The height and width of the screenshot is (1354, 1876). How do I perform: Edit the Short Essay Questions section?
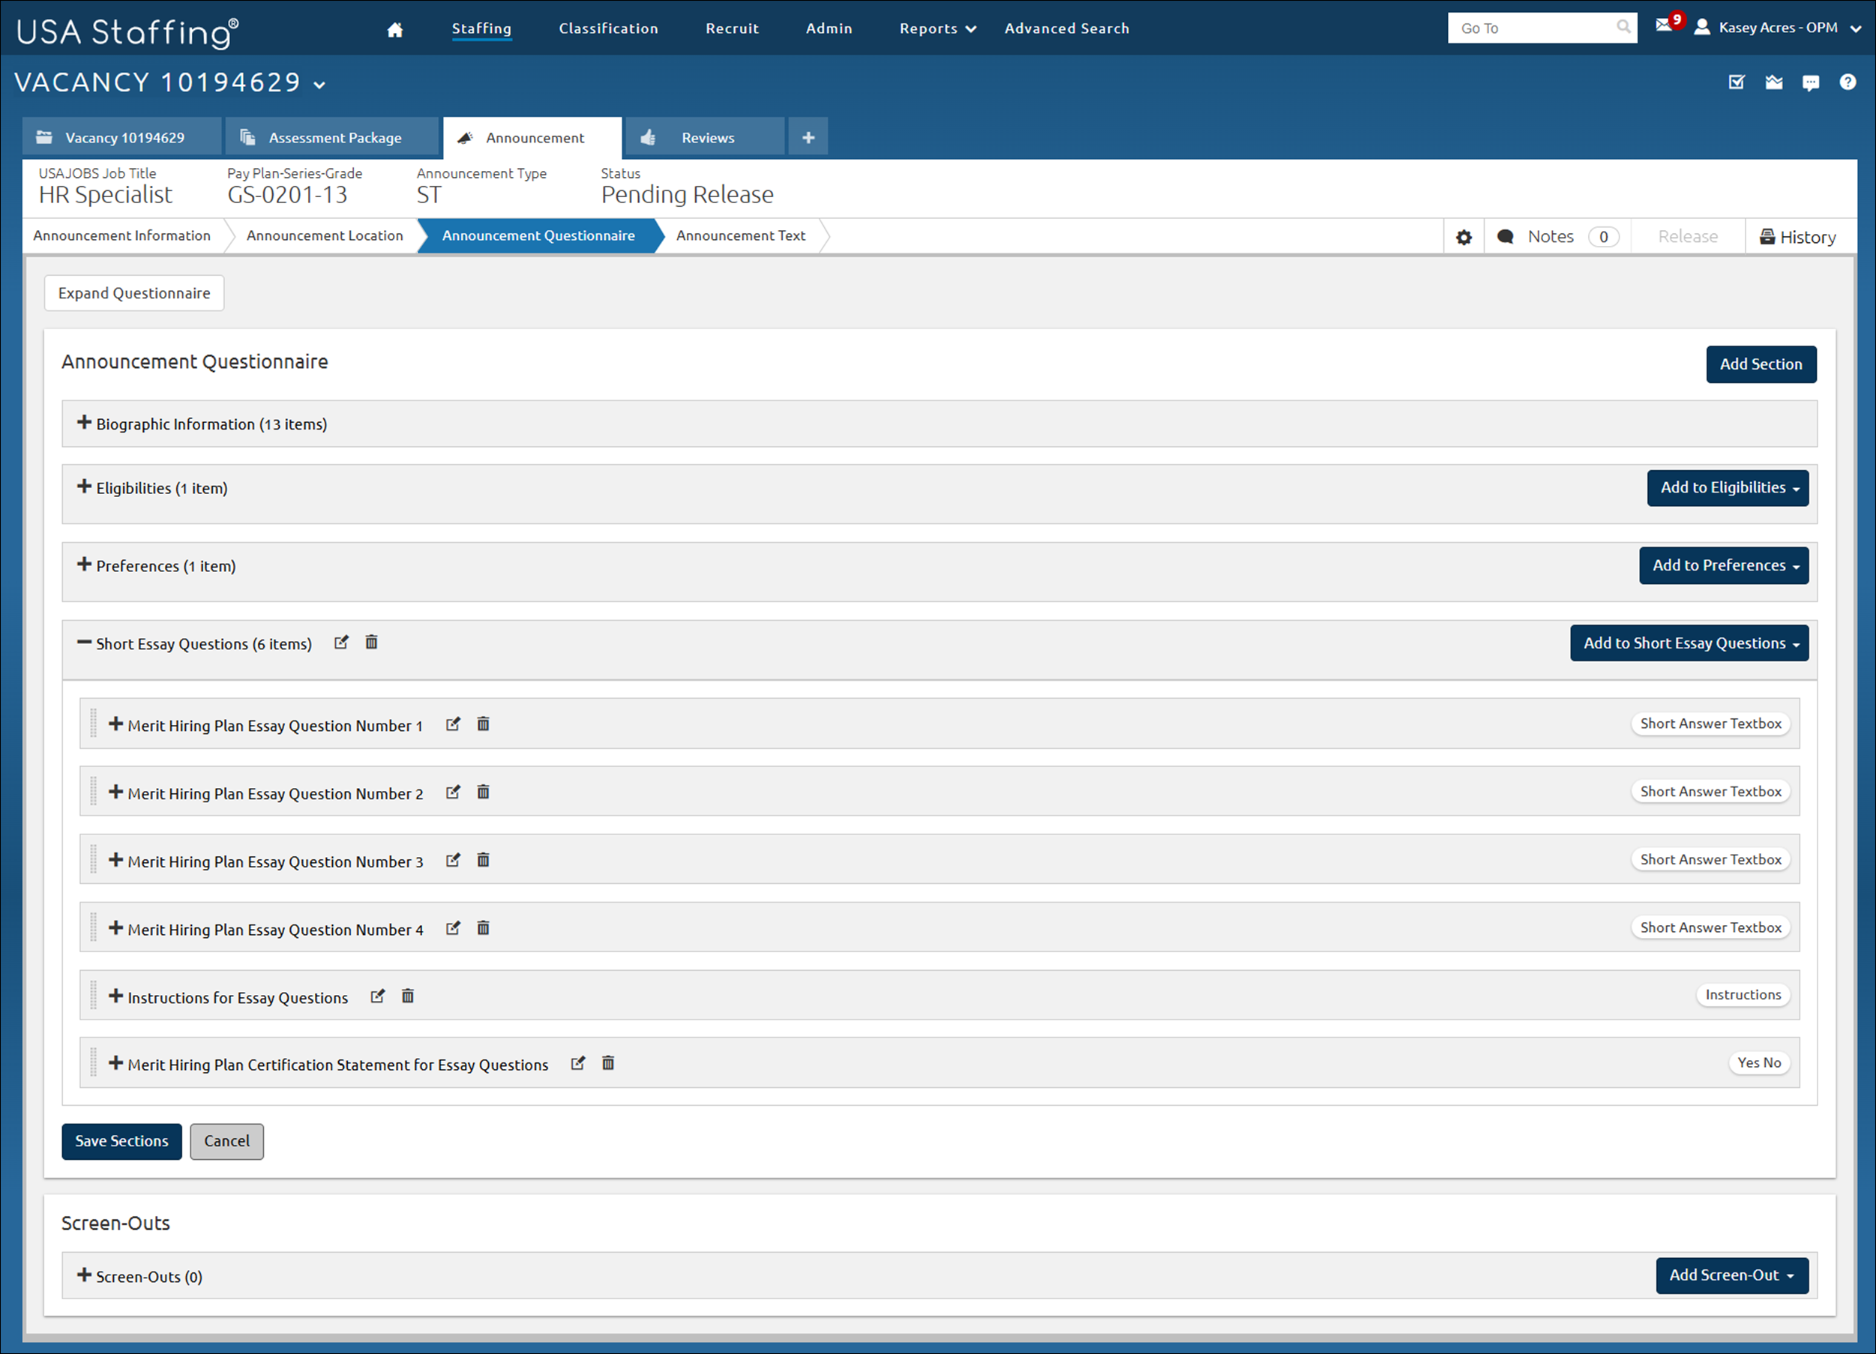click(341, 643)
